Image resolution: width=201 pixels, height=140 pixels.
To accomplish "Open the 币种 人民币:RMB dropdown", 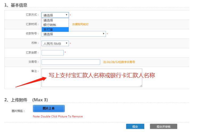I will (55, 43).
